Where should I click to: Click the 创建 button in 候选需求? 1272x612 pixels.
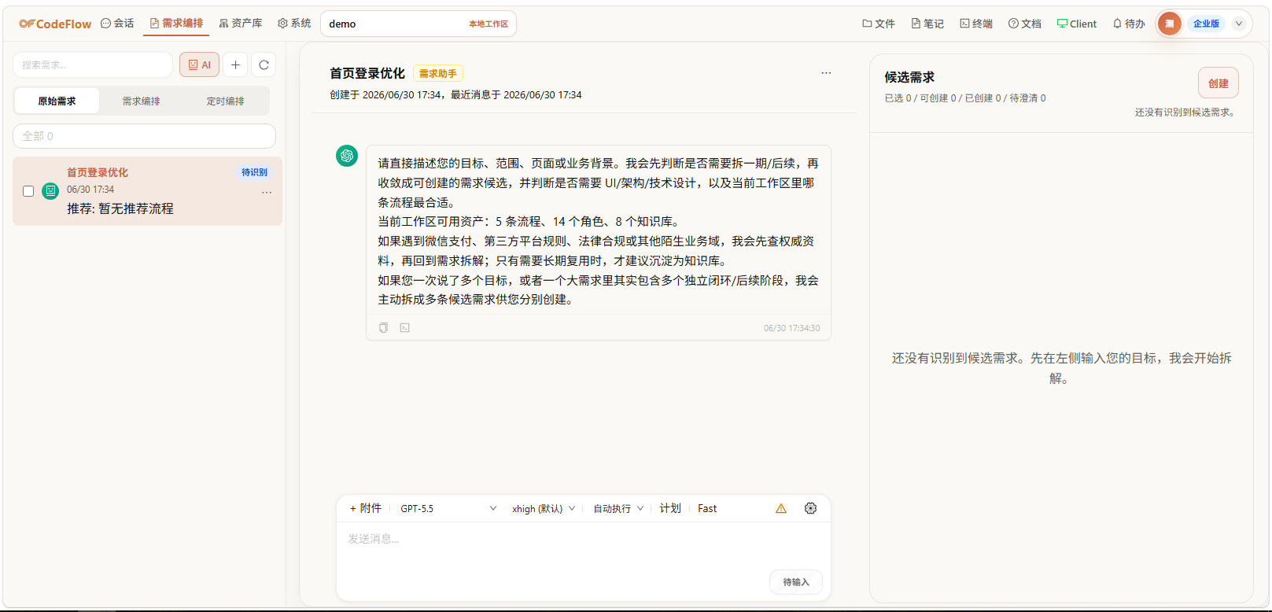click(x=1219, y=83)
